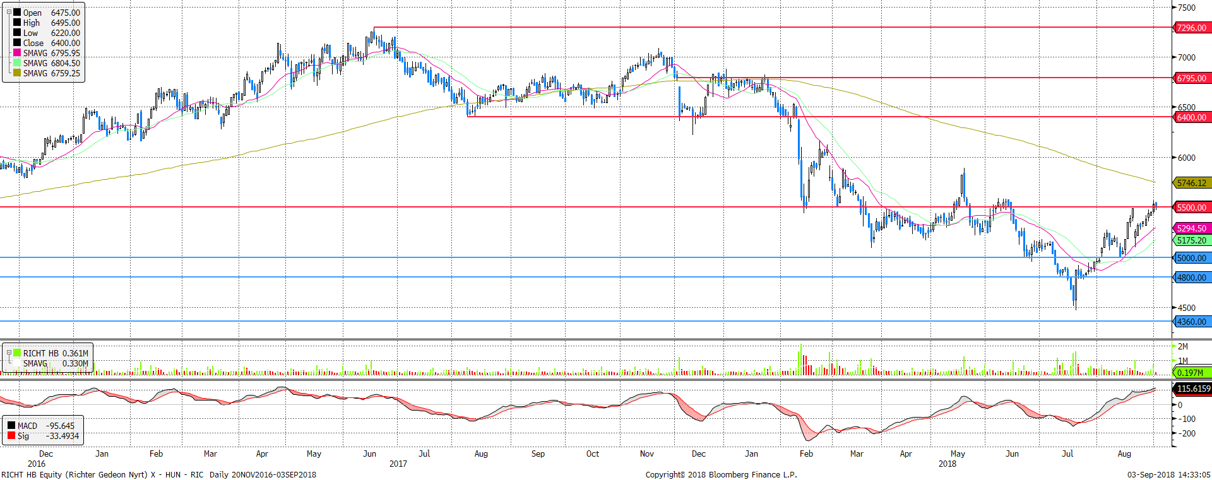This screenshot has height=480, width=1212.
Task: Click the black 115.6159 MACD value tag
Action: point(1193,389)
